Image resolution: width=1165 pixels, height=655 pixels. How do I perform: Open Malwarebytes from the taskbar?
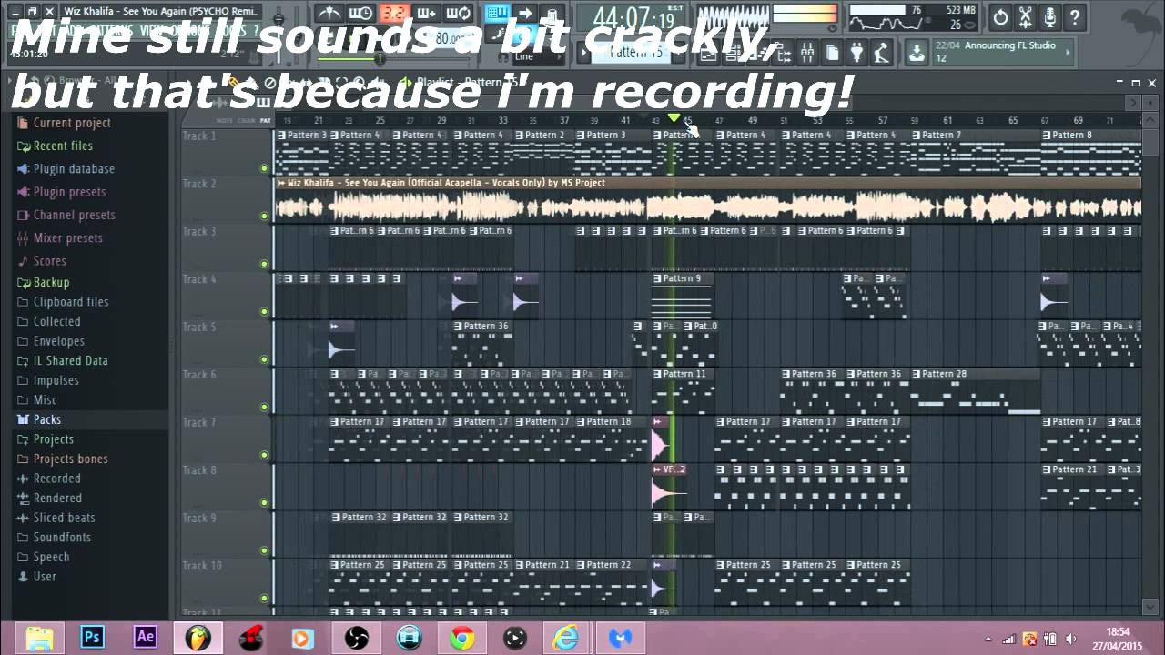620,638
